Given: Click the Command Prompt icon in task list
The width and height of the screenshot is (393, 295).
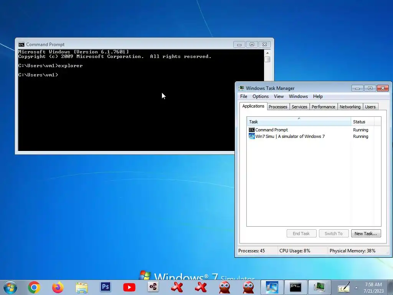Looking at the screenshot, I should 252,130.
